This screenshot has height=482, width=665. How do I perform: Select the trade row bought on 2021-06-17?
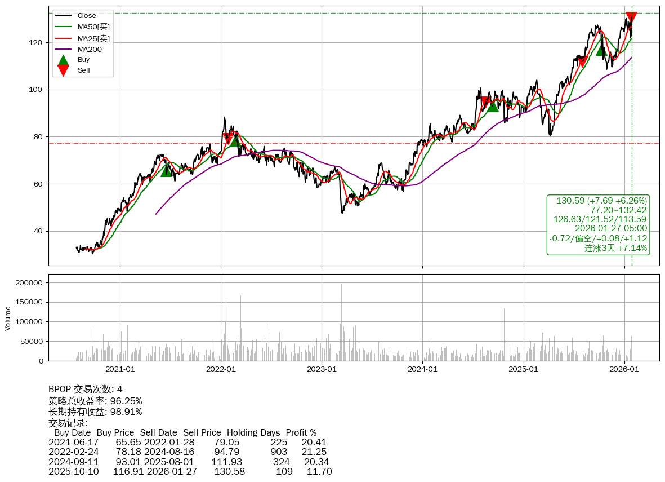click(188, 443)
